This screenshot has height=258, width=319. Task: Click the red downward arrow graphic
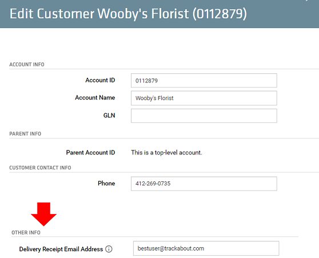point(44,214)
